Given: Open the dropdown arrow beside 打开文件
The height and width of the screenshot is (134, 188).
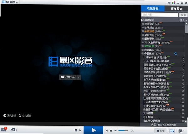Looking at the screenshot, I should (79, 77).
